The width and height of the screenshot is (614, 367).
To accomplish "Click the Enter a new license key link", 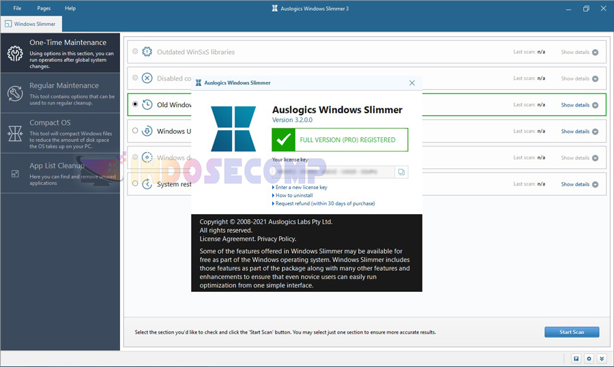I will pyautogui.click(x=301, y=187).
